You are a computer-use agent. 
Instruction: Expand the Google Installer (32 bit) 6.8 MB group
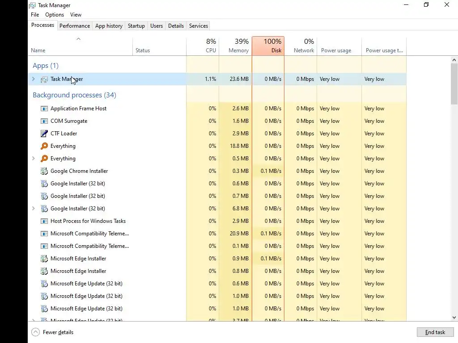33,209
